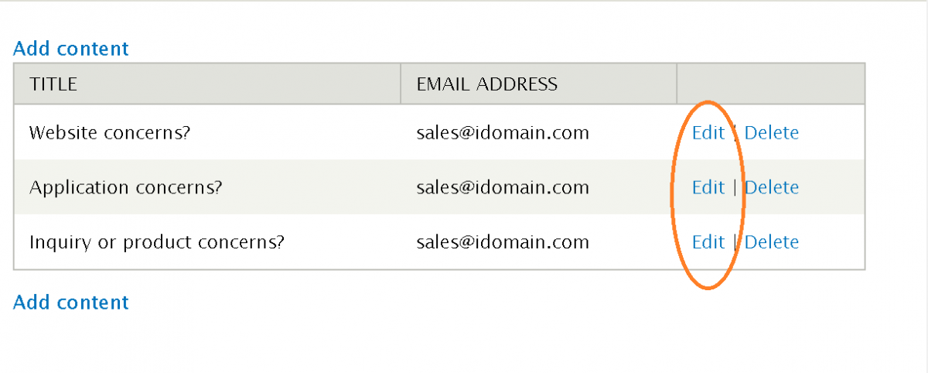This screenshot has height=373, width=928.
Task: Click the EMAIL ADDRESS column header
Action: 486,84
